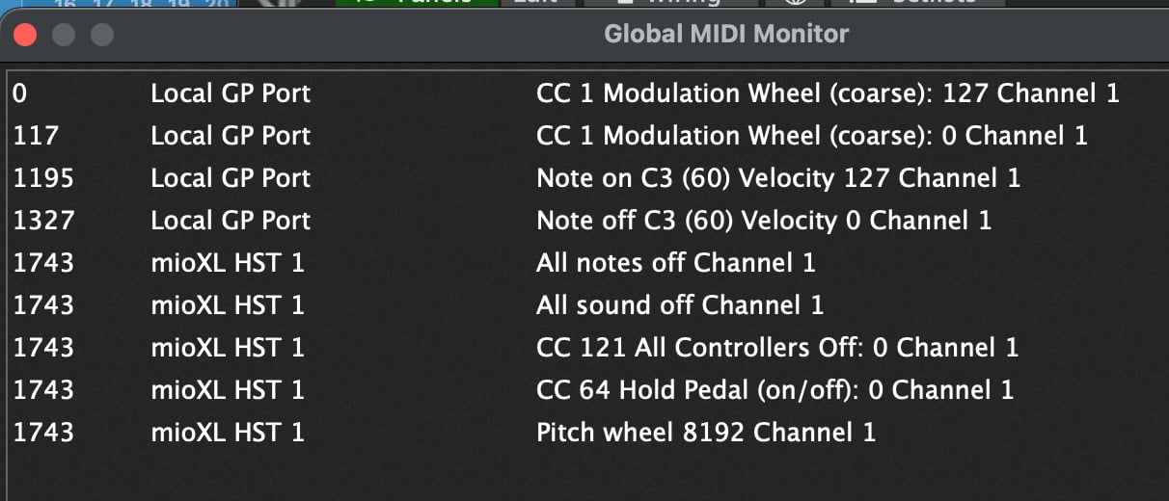The width and height of the screenshot is (1169, 501).
Task: Click Local GP Port in the Note on row
Action: [231, 178]
